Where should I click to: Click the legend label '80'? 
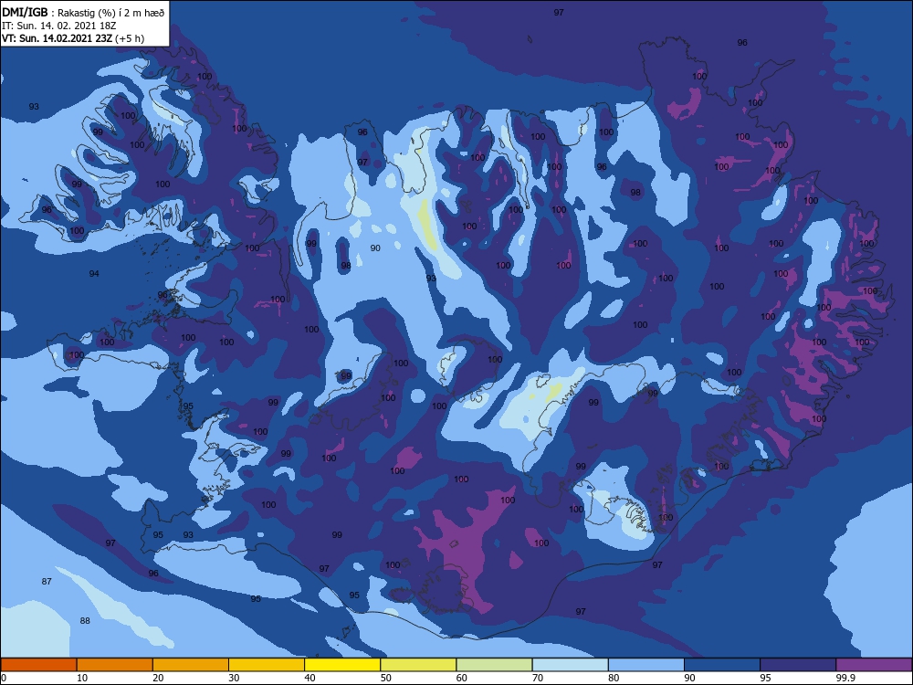[614, 678]
